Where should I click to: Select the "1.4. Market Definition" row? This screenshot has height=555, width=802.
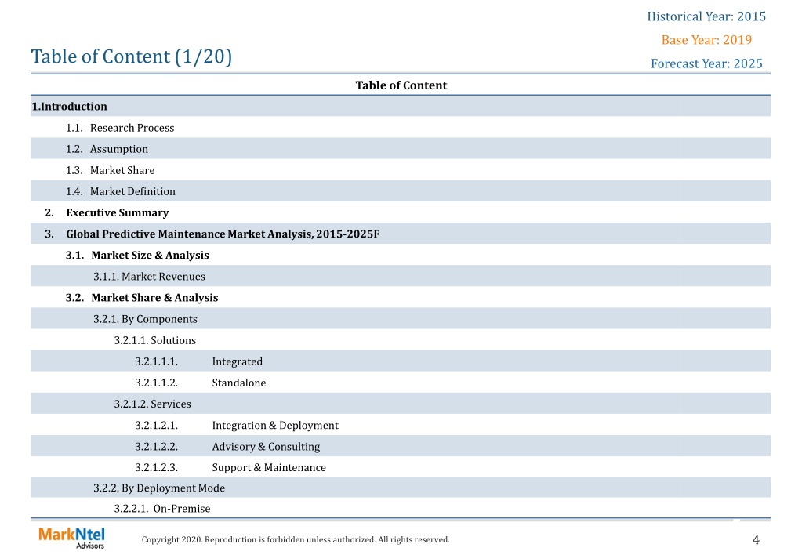(401, 190)
